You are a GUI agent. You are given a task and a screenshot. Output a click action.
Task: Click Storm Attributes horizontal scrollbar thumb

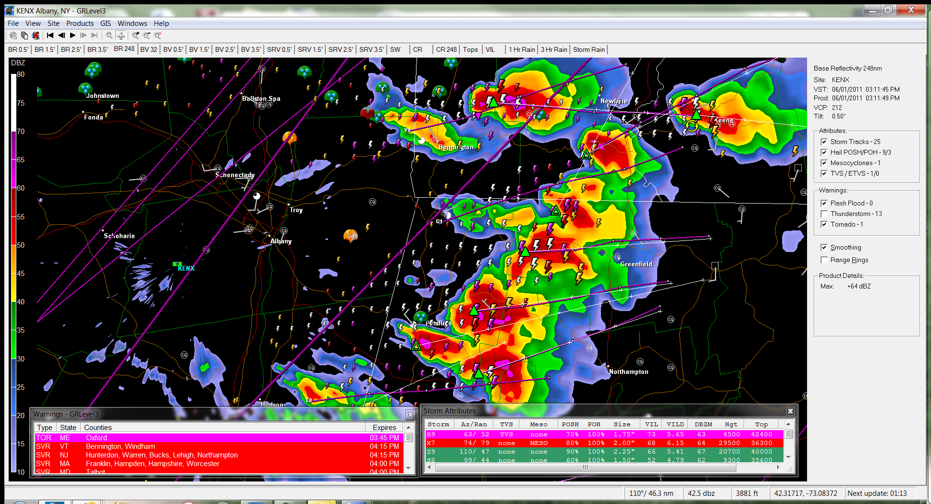point(585,467)
